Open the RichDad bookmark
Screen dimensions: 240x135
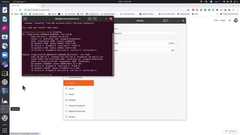point(70,14)
